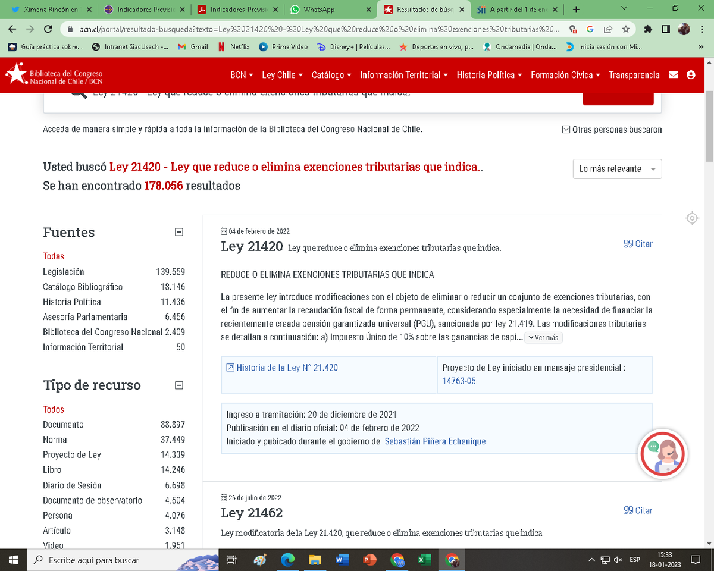Open the Ley 21462 result title
This screenshot has width=714, height=571.
252,513
